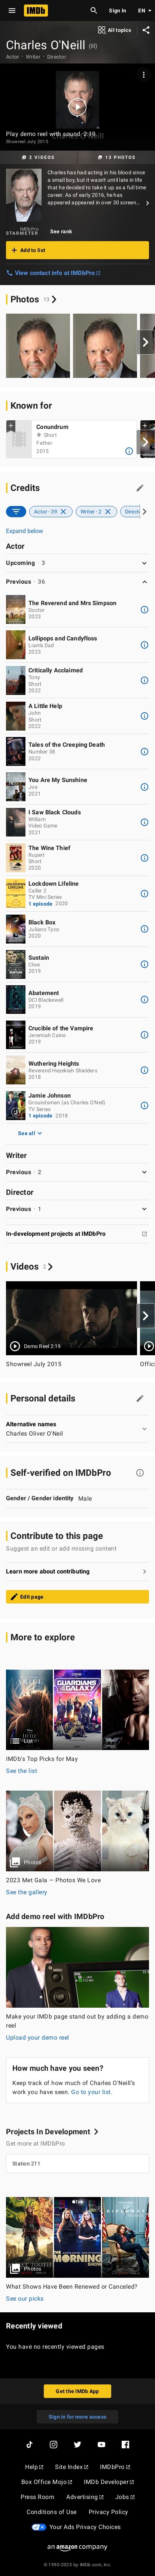The image size is (155, 2576).
Task: Open Station 211 project card
Action: click(77, 2163)
